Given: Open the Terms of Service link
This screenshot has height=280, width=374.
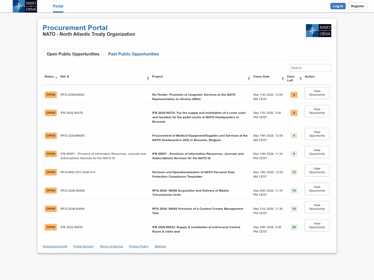Looking at the screenshot, I should 111,246.
